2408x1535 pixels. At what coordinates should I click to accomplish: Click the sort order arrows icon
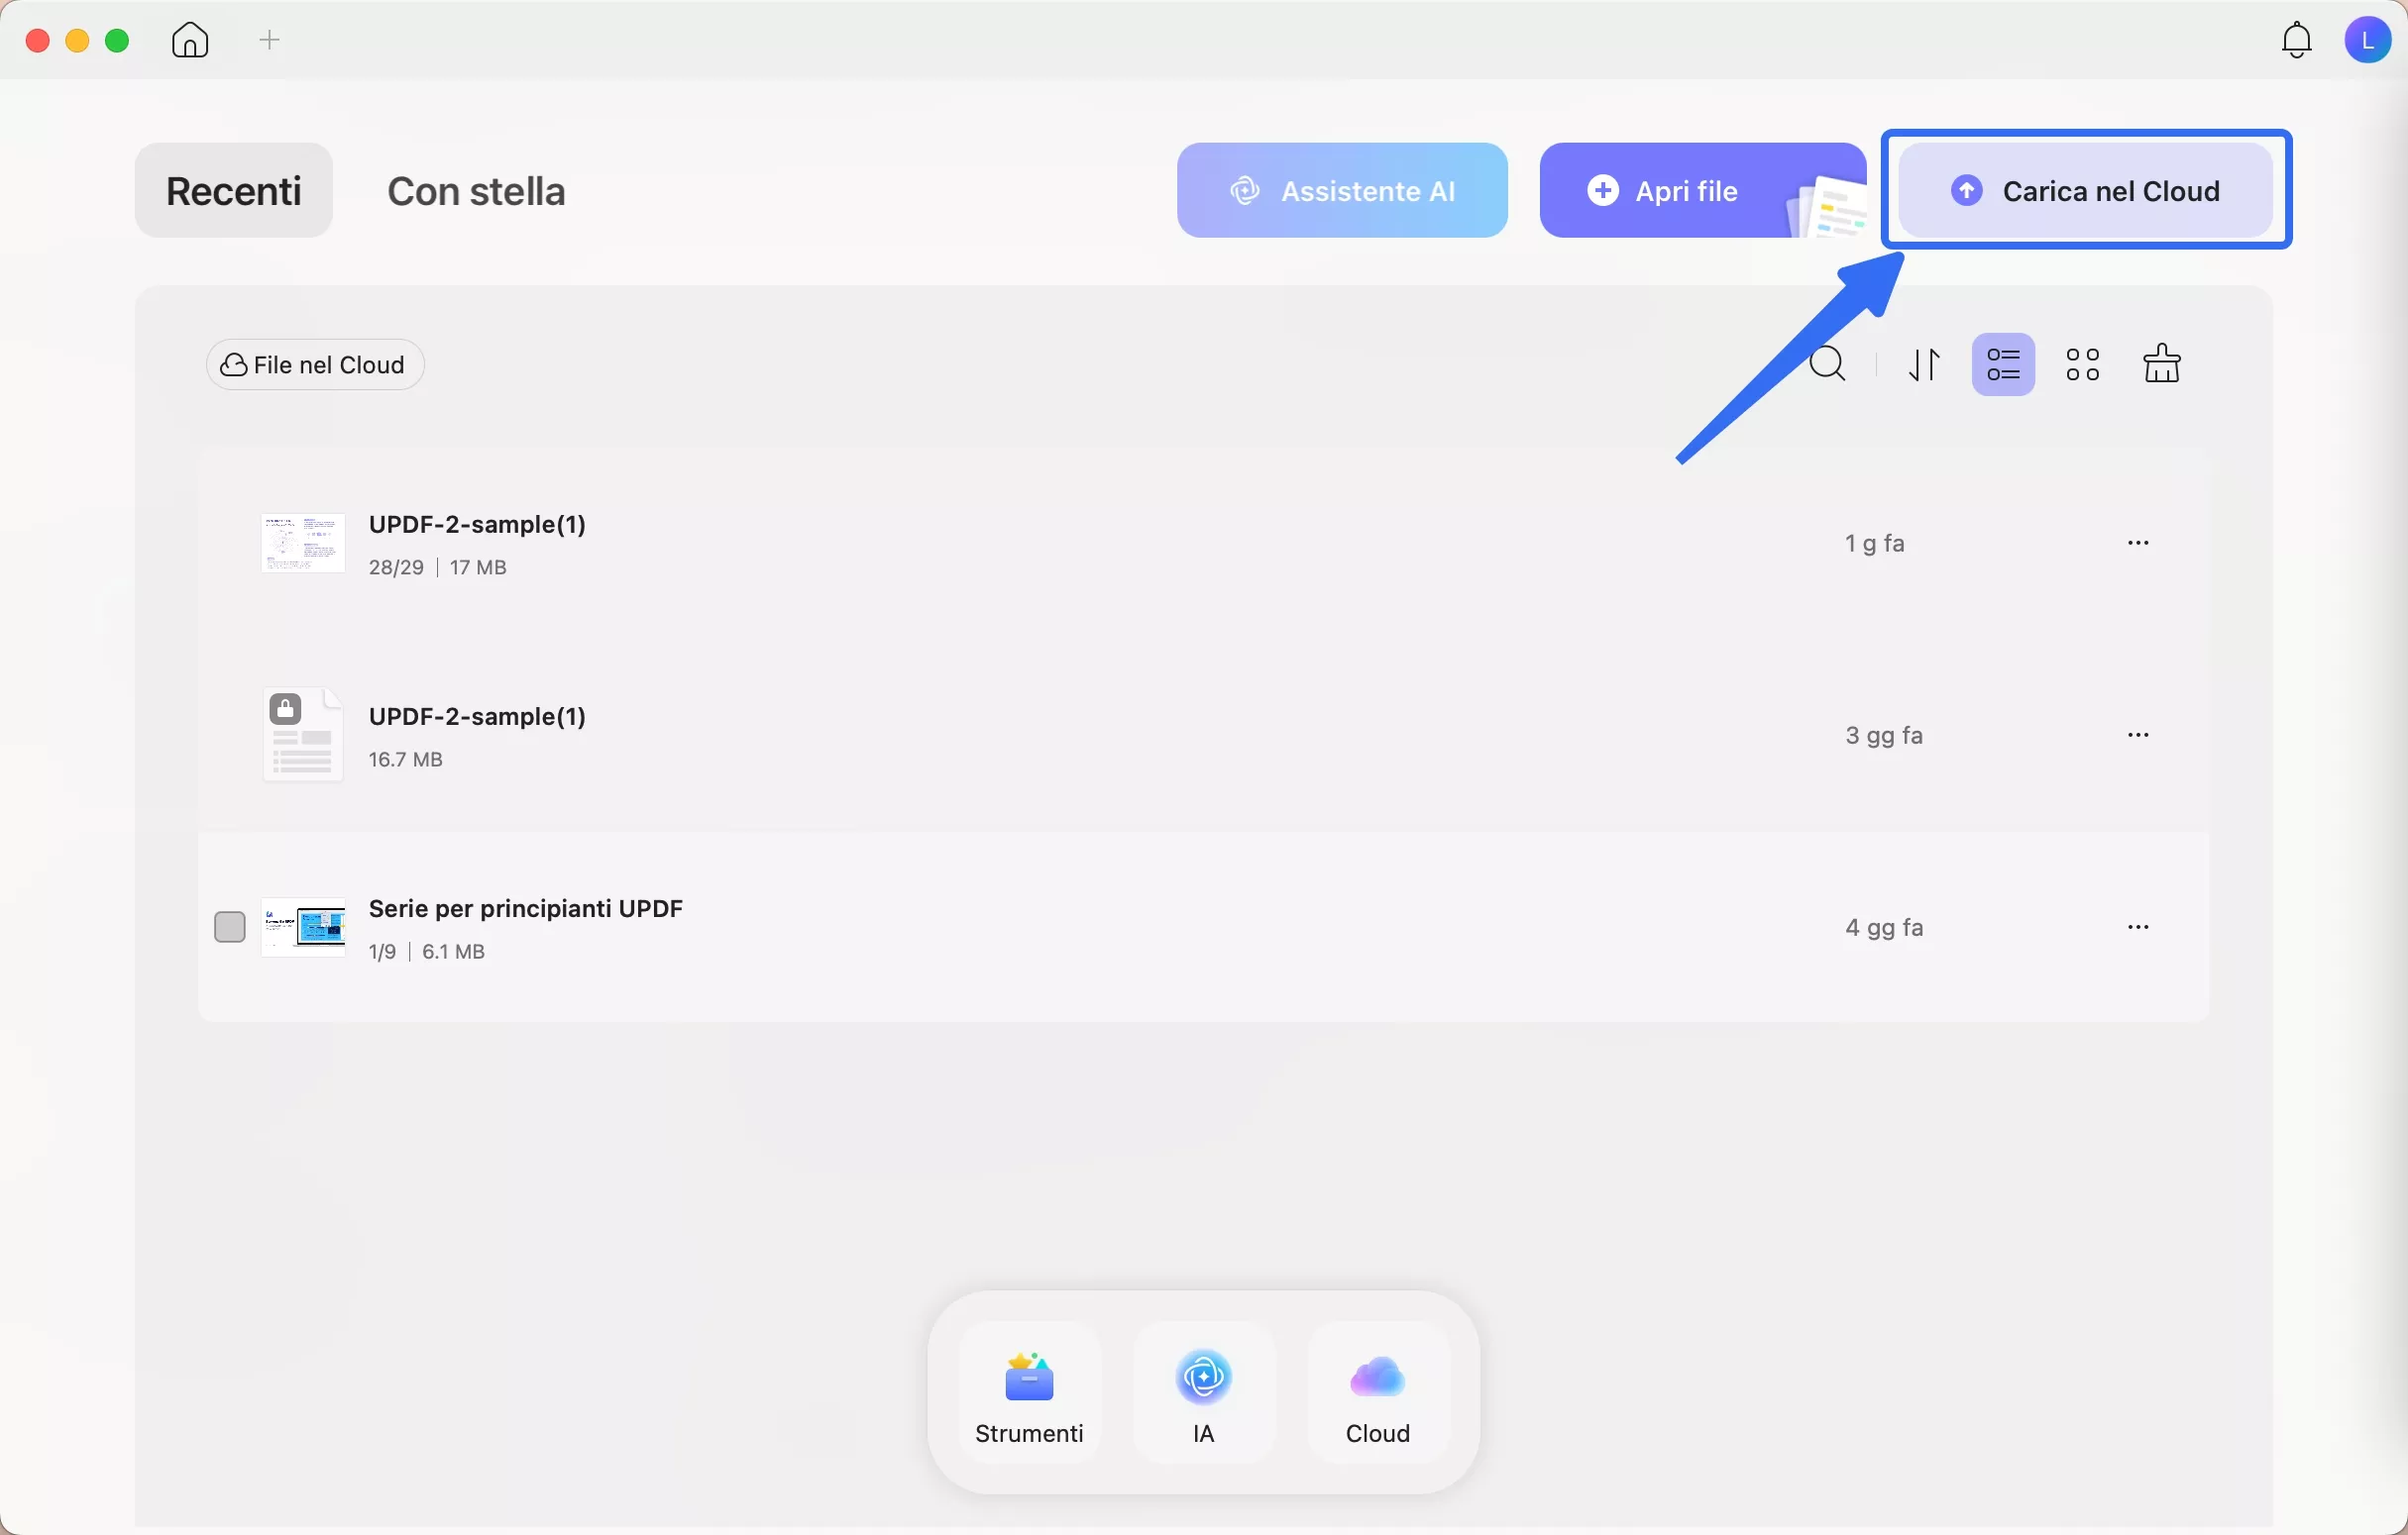point(1924,362)
